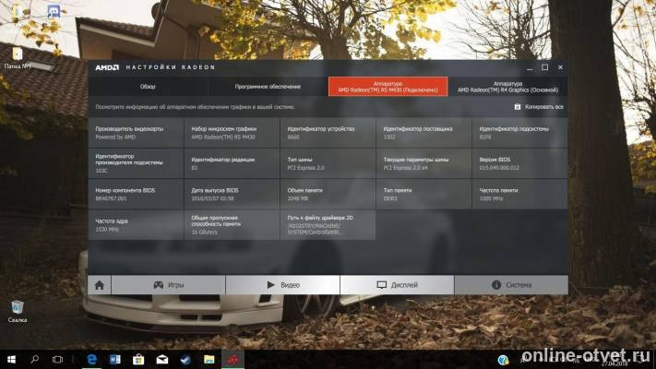Click the Объем памяти tile
656x369 pixels.
(328, 194)
